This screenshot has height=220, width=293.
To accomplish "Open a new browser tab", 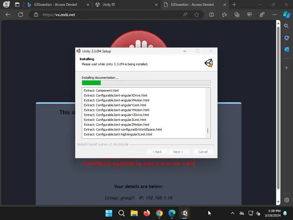I will [x=234, y=5].
